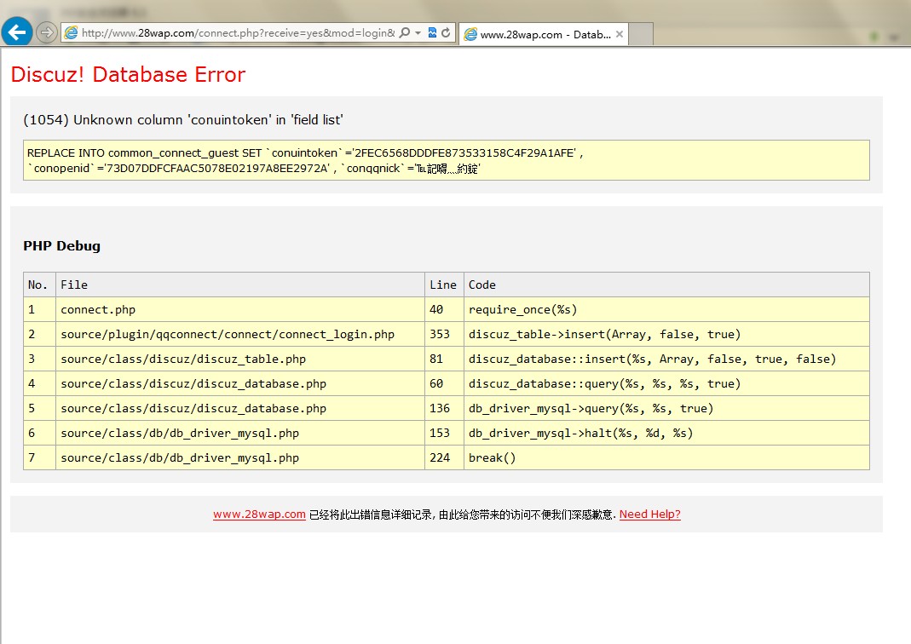The image size is (911, 644).
Task: Click the browser Back arrow button
Action: (x=17, y=32)
